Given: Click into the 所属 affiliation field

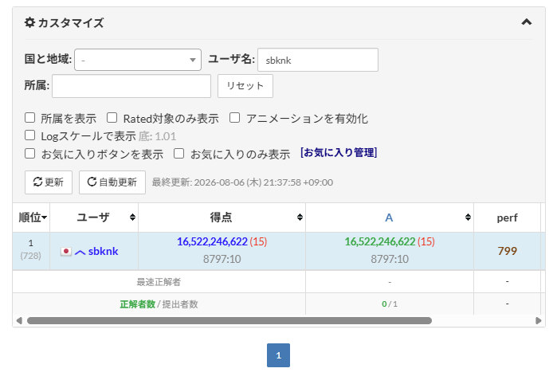Looking at the screenshot, I should [131, 86].
